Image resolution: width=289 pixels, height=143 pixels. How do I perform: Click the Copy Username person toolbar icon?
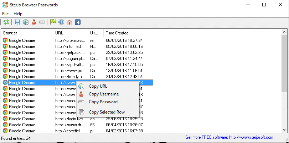(34, 22)
